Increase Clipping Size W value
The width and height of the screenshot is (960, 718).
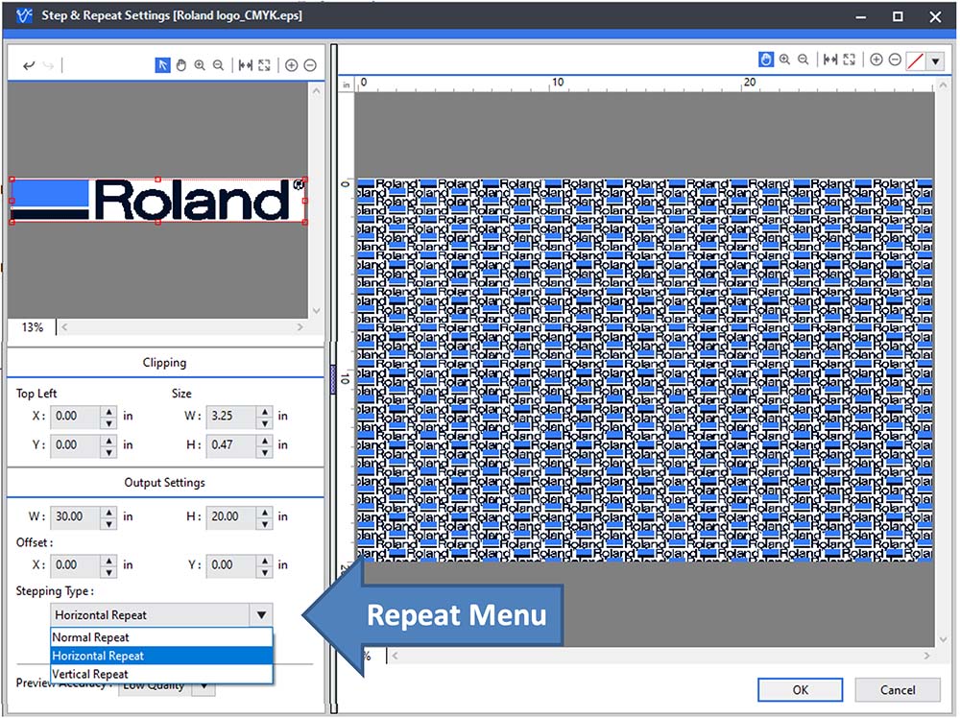point(265,411)
